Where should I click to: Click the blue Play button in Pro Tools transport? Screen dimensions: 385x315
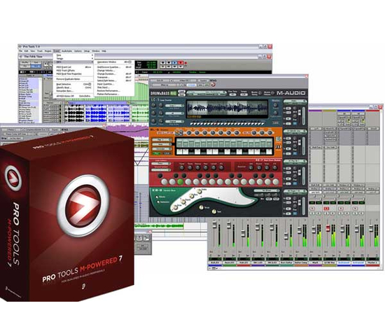tap(174, 62)
